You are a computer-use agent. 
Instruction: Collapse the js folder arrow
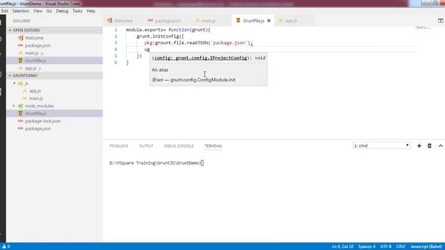pos(14,83)
